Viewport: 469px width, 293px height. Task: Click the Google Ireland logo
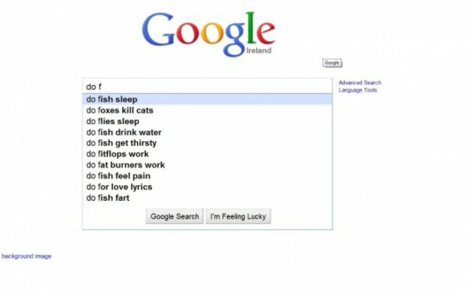(209, 34)
